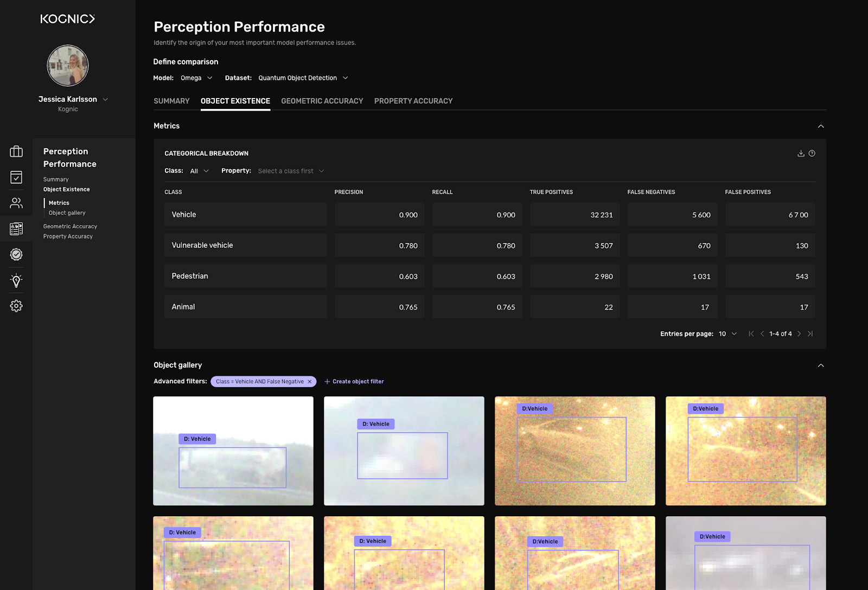
Task: Switch to the Summary tab
Action: point(171,101)
